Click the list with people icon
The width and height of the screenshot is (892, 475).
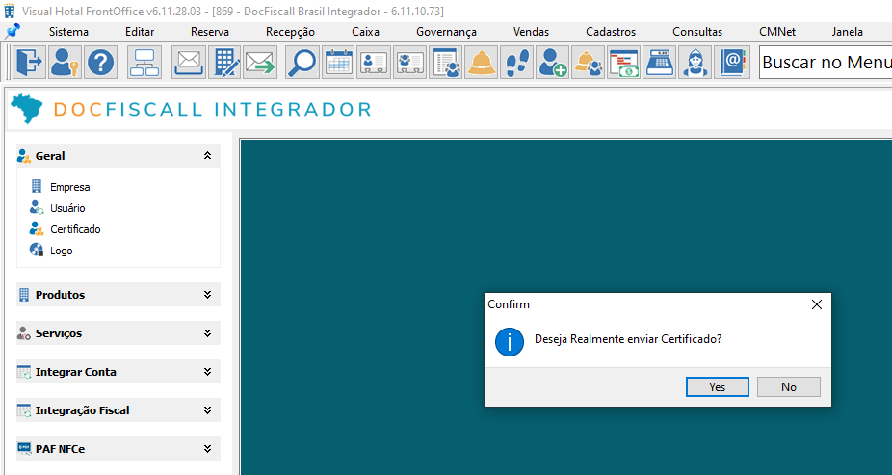coord(445,63)
